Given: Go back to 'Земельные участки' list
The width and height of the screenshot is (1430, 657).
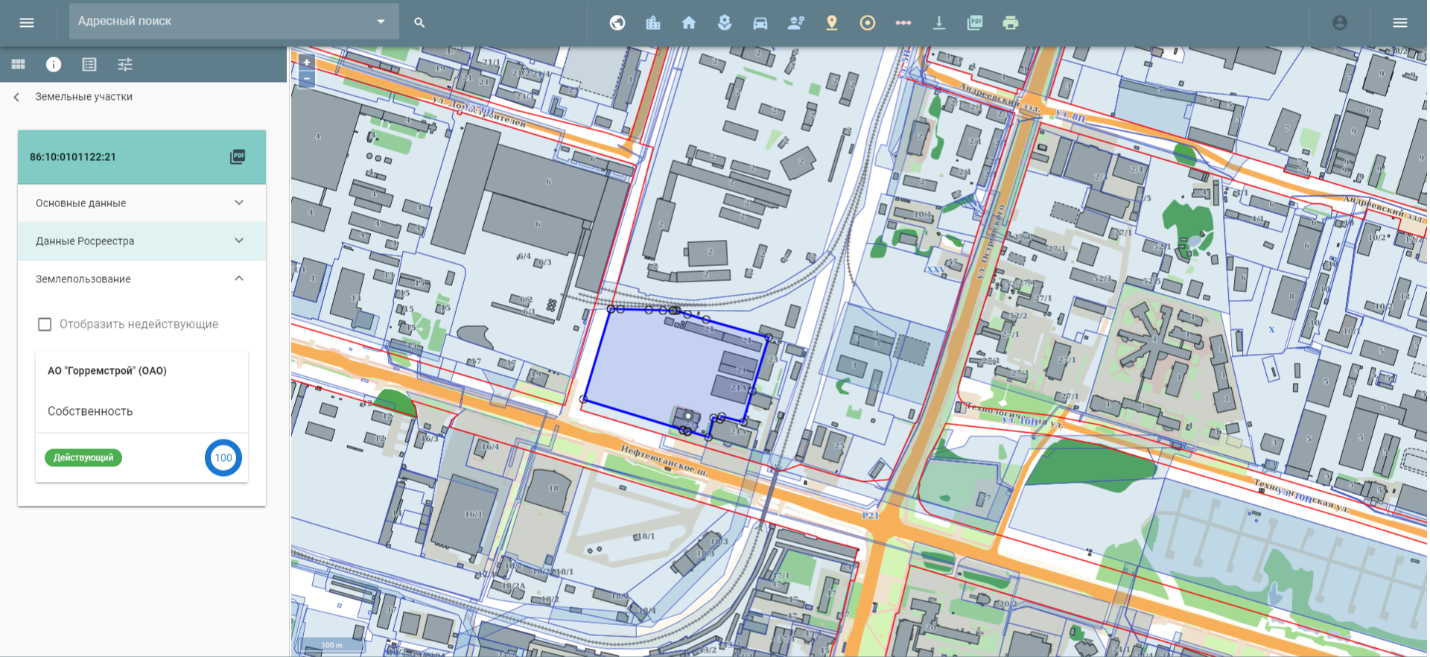Looking at the screenshot, I should (x=16, y=97).
